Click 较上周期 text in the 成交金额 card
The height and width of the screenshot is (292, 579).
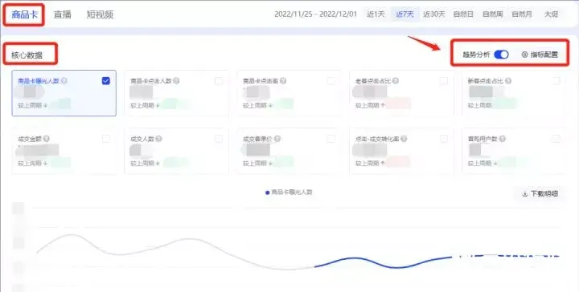pos(30,163)
